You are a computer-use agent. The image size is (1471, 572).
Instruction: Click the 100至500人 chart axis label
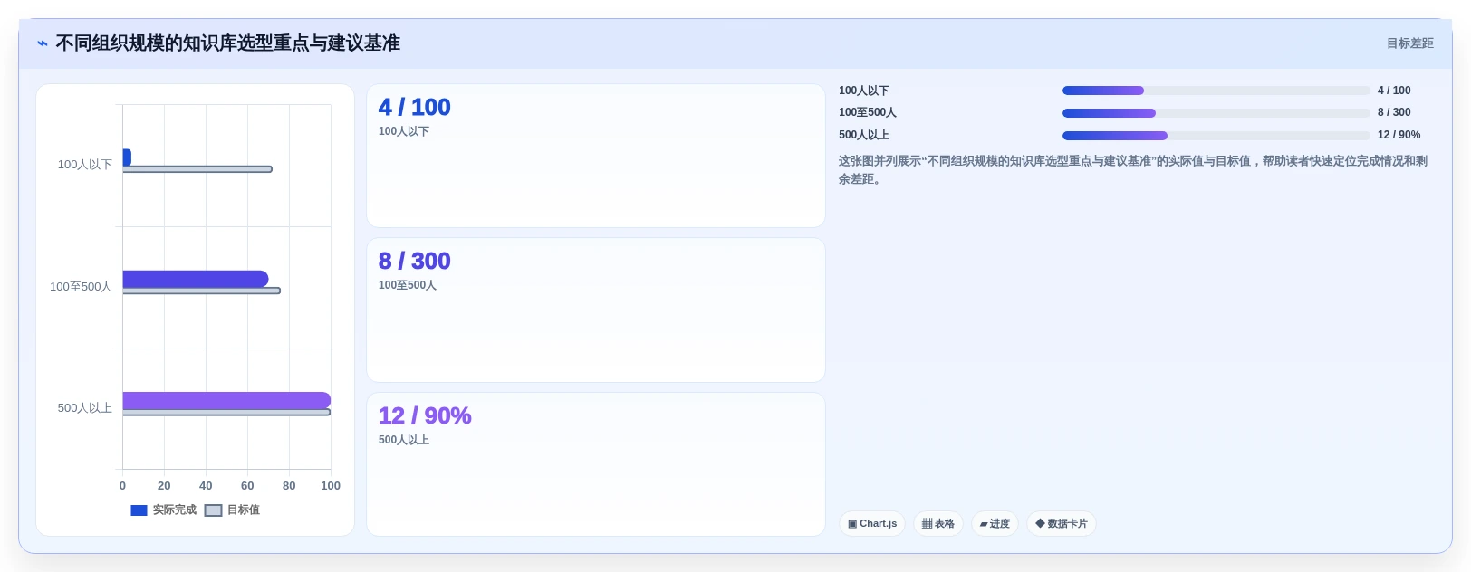81,287
